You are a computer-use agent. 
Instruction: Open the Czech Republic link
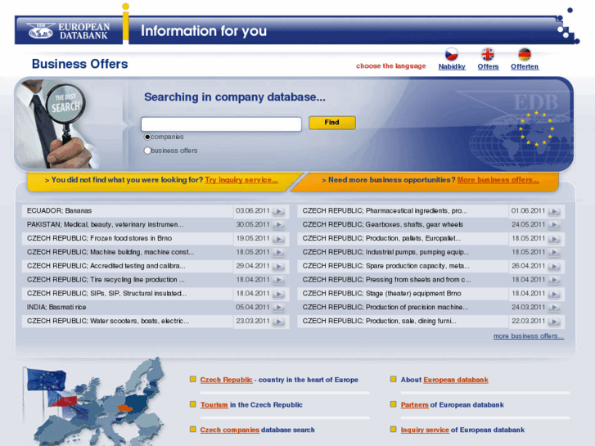pyautogui.click(x=226, y=380)
